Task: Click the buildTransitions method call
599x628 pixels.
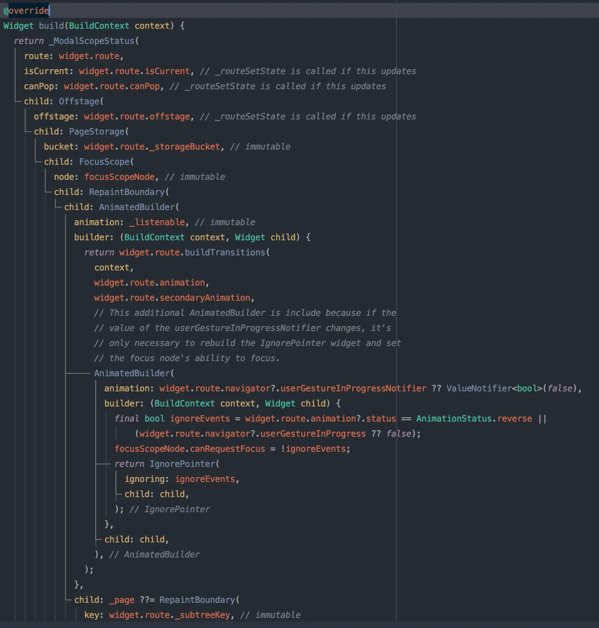Action: [225, 252]
